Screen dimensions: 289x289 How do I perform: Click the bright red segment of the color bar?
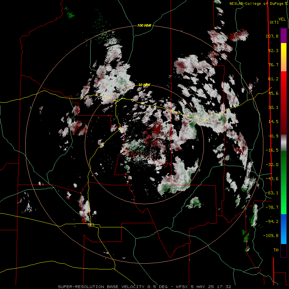coord(284,80)
